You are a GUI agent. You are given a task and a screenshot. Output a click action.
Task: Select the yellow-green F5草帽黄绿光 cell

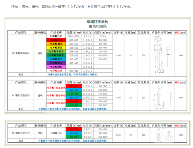[56, 51]
